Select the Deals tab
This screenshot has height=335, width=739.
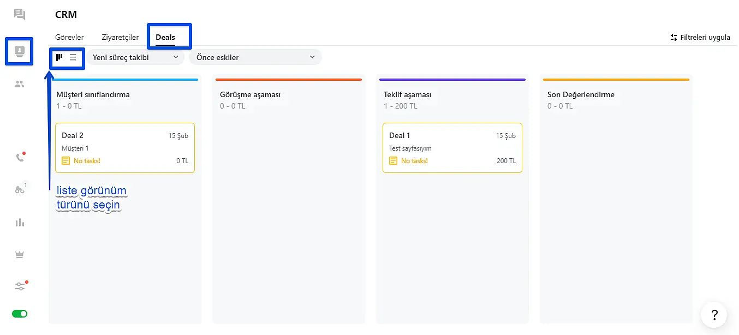pos(165,38)
